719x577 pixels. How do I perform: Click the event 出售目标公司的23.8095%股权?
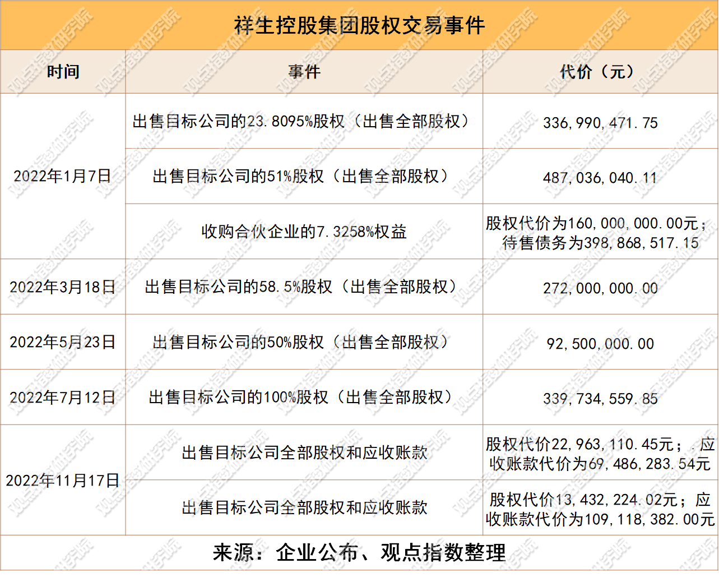click(x=304, y=121)
